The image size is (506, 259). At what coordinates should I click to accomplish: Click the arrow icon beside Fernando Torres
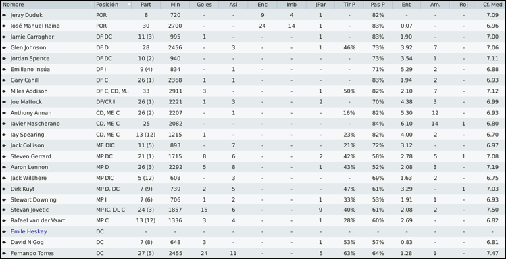click(x=4, y=253)
